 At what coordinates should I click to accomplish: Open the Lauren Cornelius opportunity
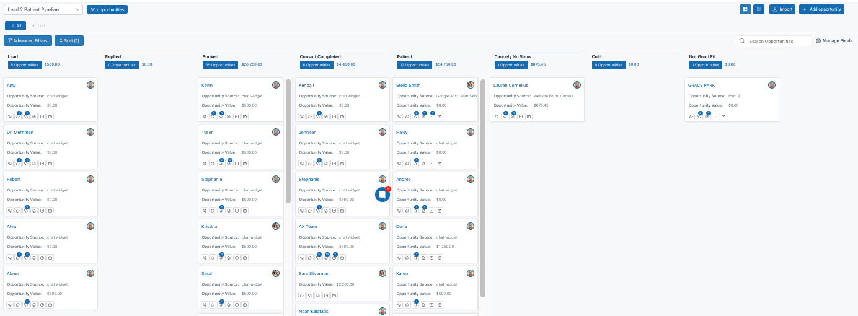[511, 85]
